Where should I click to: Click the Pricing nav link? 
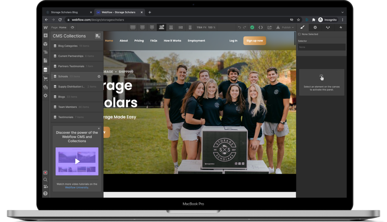(139, 41)
